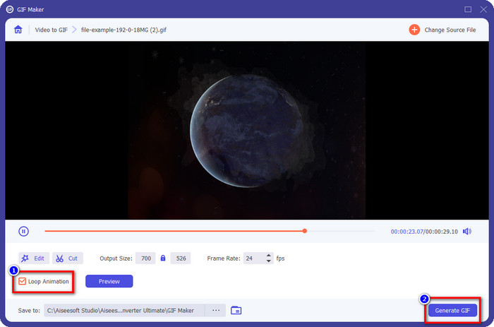Click the Video to GIF breadcrumb
Viewport: 494px width, 327px height.
pos(51,30)
